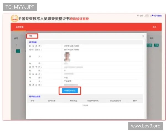The image size is (166, 133).
Task: Click 退出 in the red navigation bar
Action: click(154, 27)
